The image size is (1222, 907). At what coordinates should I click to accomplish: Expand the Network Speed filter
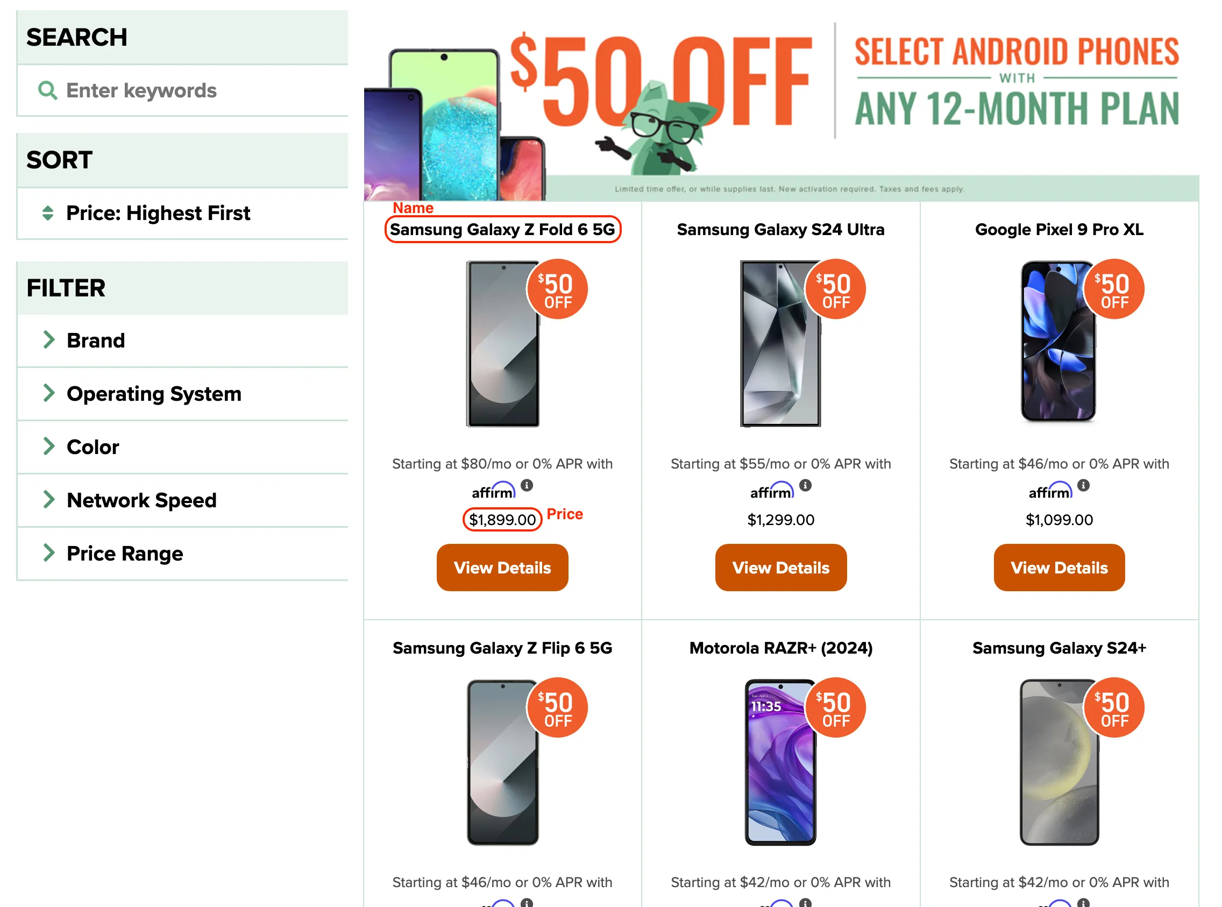coord(141,500)
